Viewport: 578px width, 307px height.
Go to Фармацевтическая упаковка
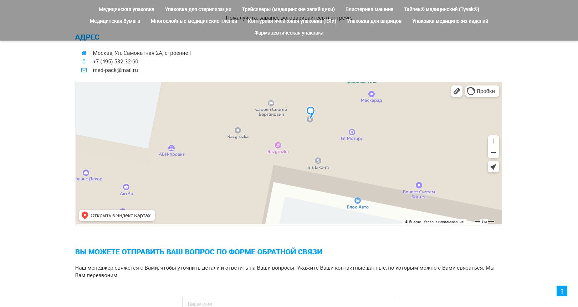click(289, 33)
